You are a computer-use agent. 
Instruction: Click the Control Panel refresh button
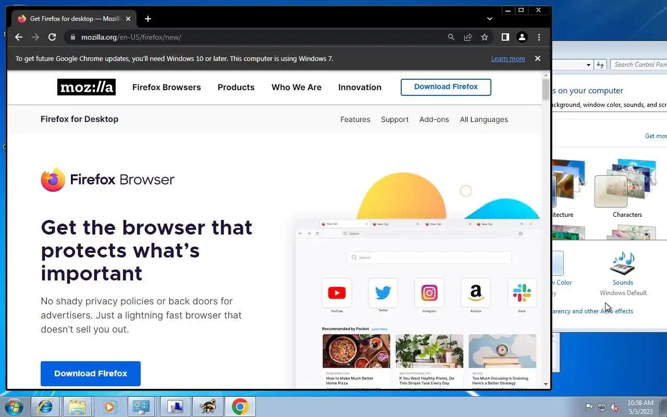[x=600, y=65]
